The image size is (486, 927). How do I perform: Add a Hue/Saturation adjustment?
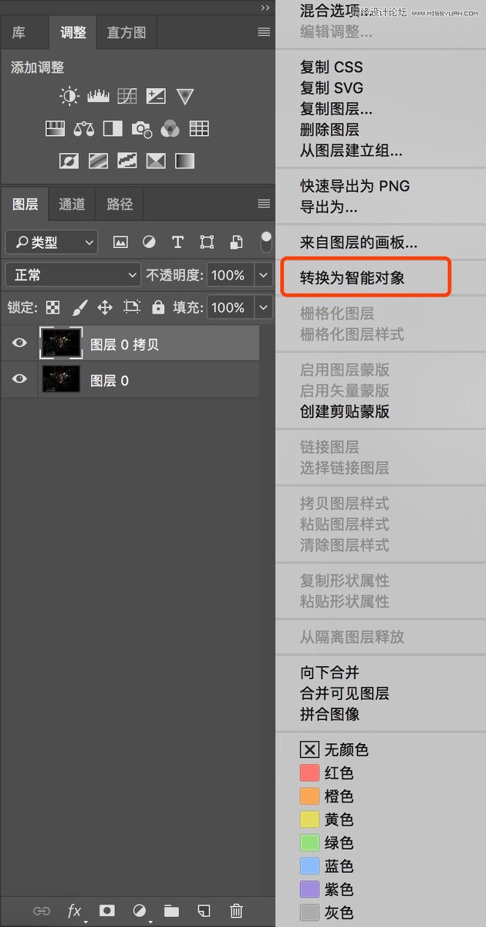(55, 129)
